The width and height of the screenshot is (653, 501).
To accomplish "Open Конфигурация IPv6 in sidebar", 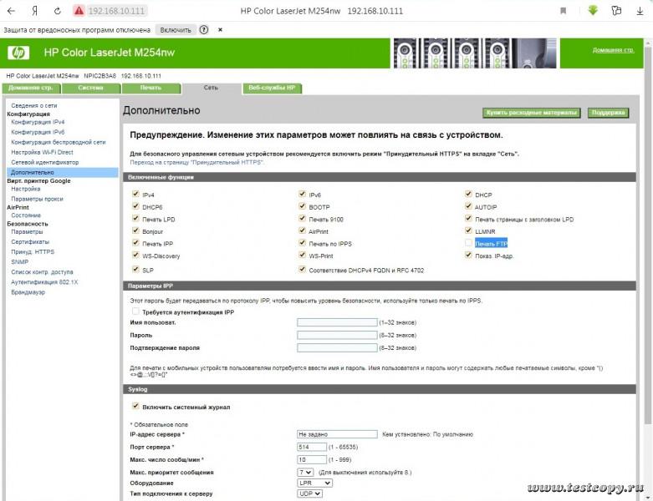I will pos(38,132).
